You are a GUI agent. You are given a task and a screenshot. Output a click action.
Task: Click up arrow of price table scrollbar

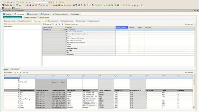194,76
